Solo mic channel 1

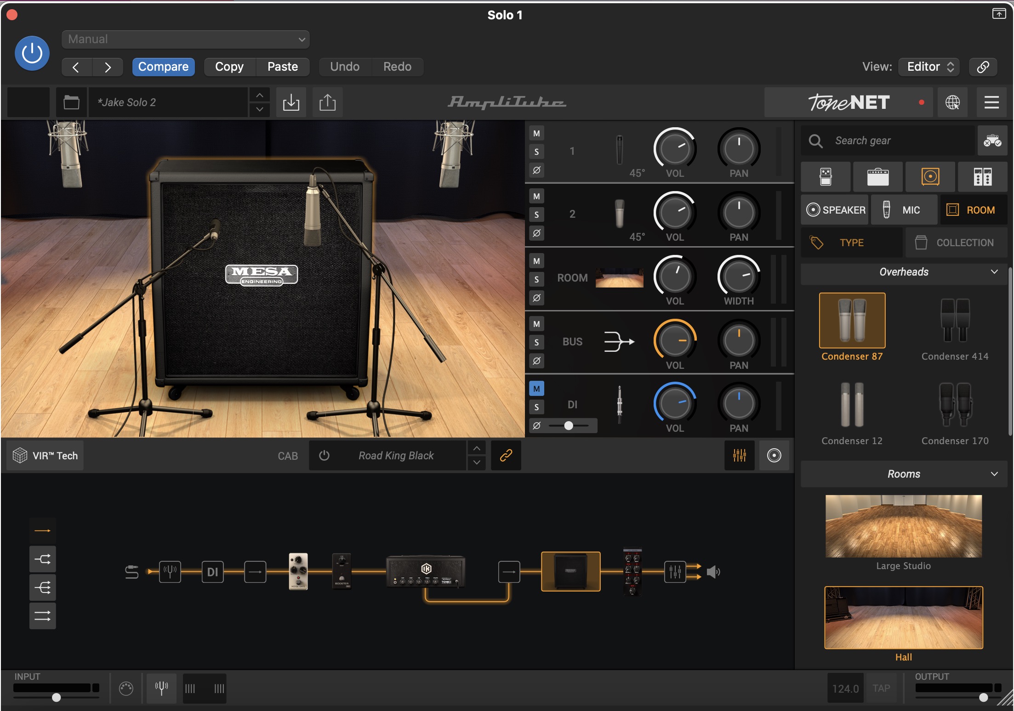536,152
